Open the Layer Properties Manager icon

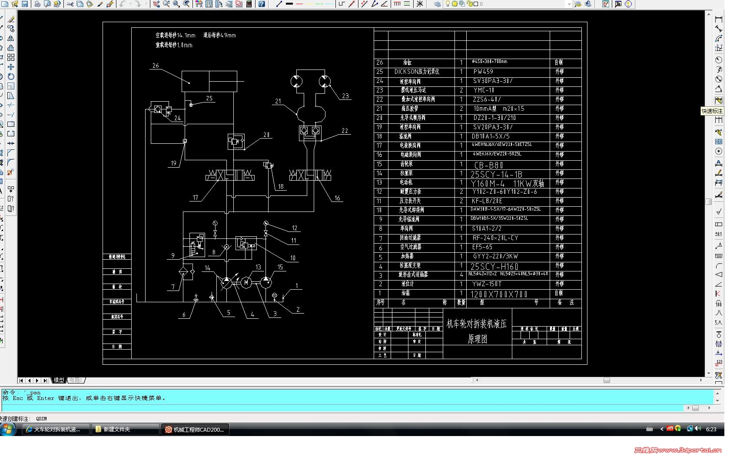438,4
